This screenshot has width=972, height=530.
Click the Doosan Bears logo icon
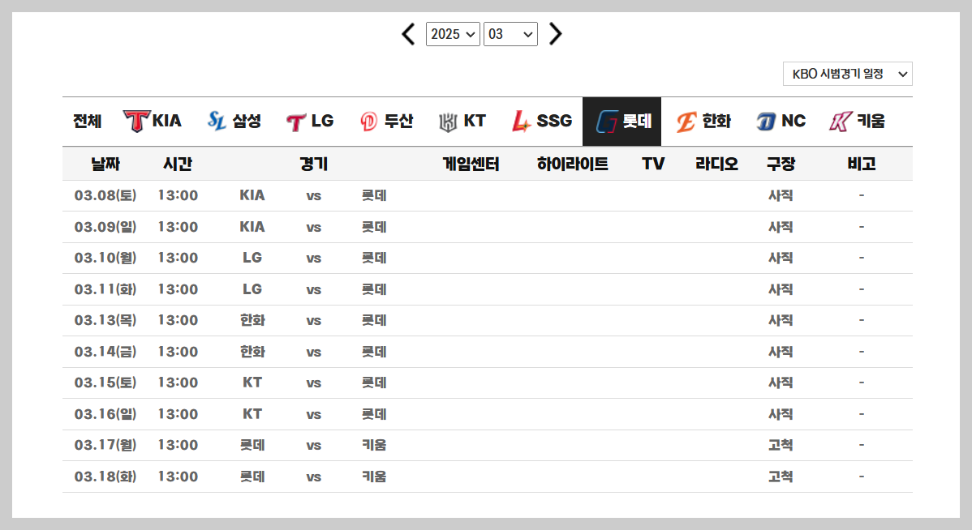(x=369, y=120)
